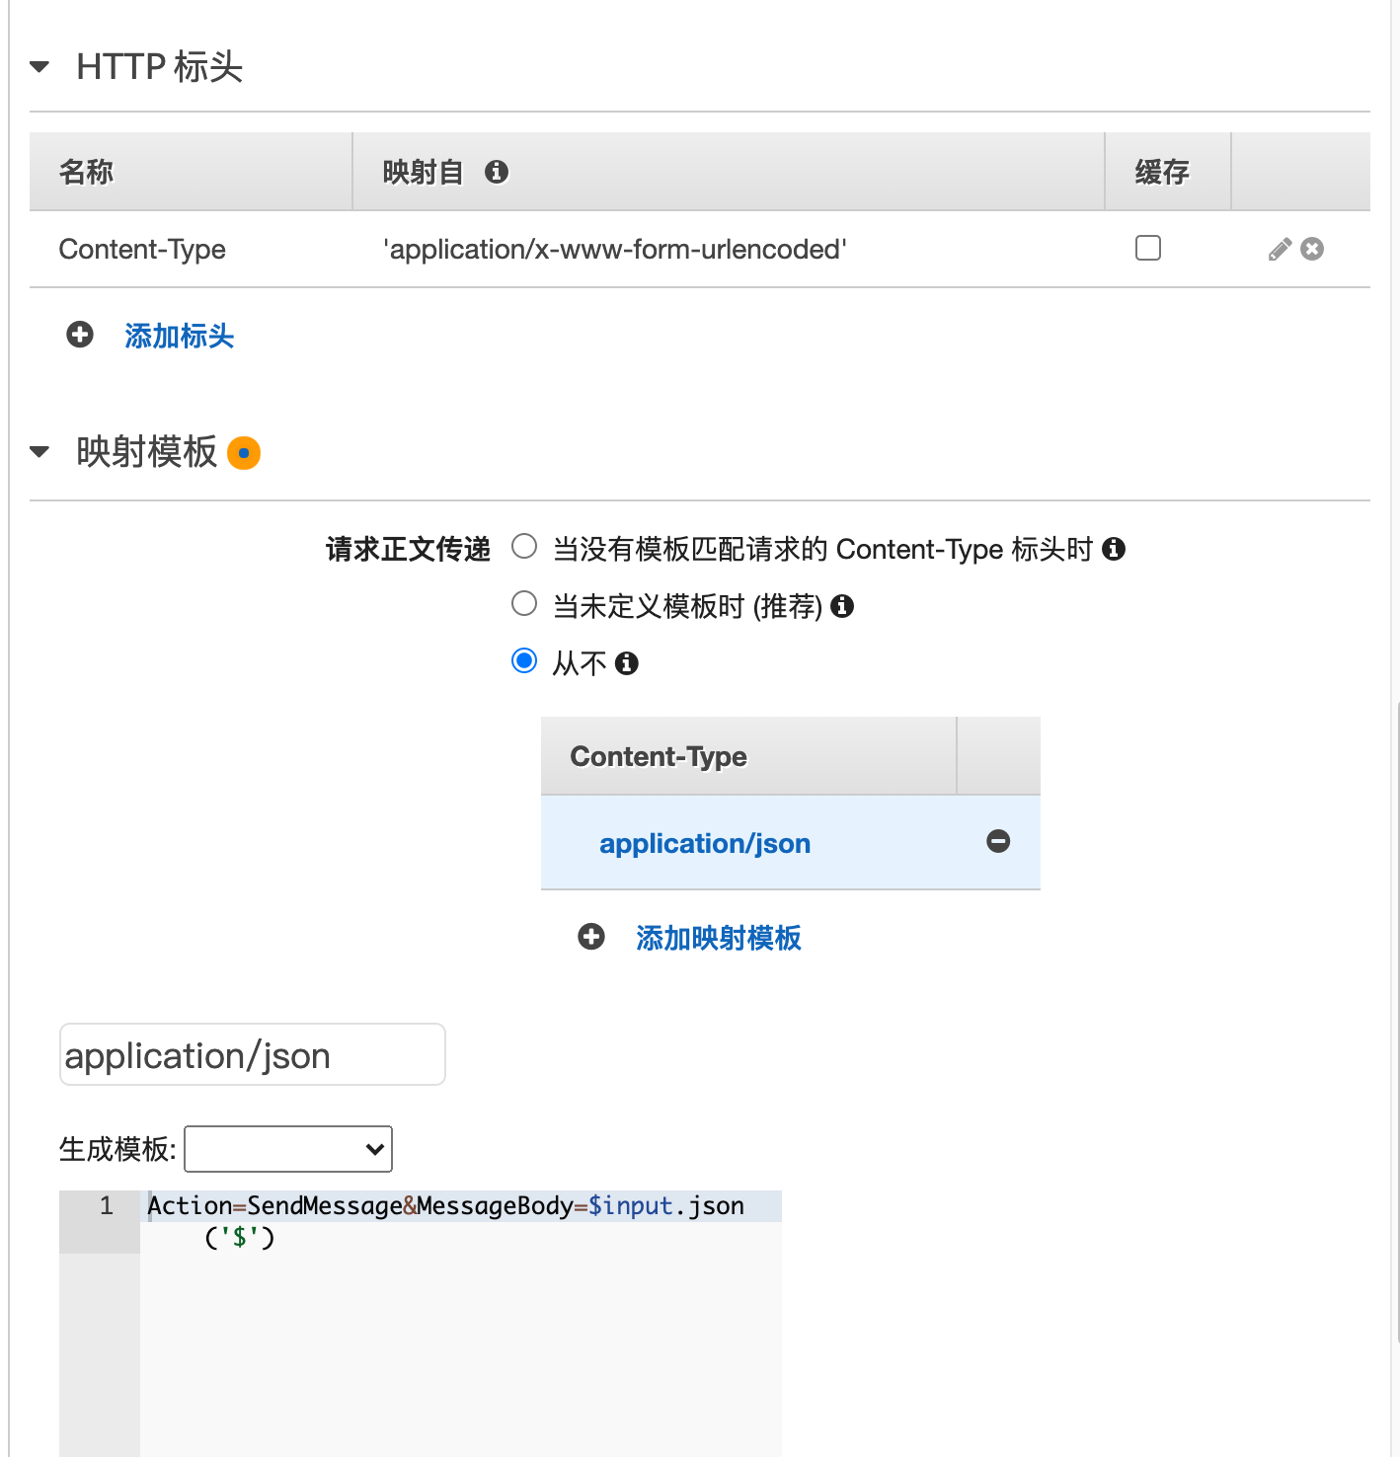Open the 生成模板 dropdown
Screen dimensions: 1400x1457
pyautogui.click(x=288, y=1149)
